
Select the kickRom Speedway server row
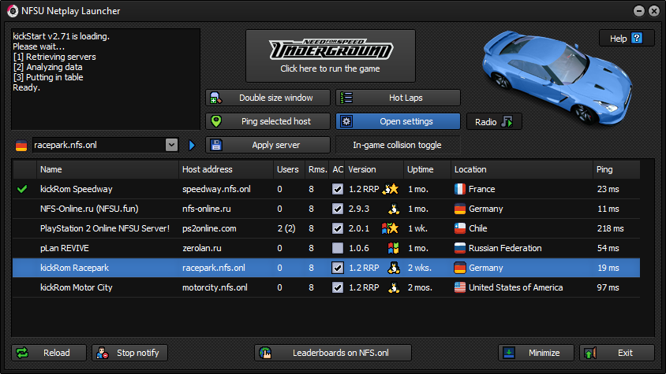click(326, 189)
